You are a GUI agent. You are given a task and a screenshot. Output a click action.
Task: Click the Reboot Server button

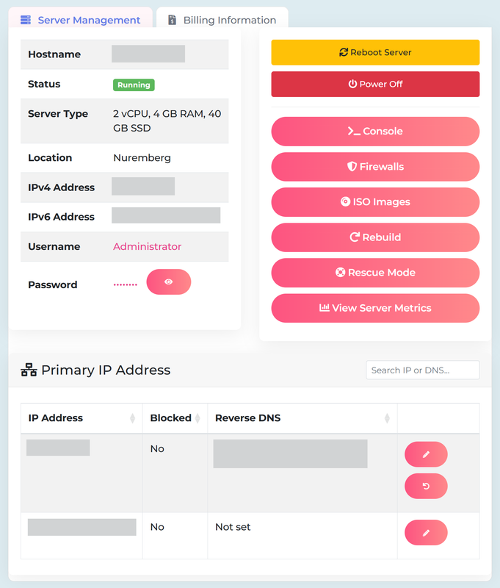click(x=375, y=52)
